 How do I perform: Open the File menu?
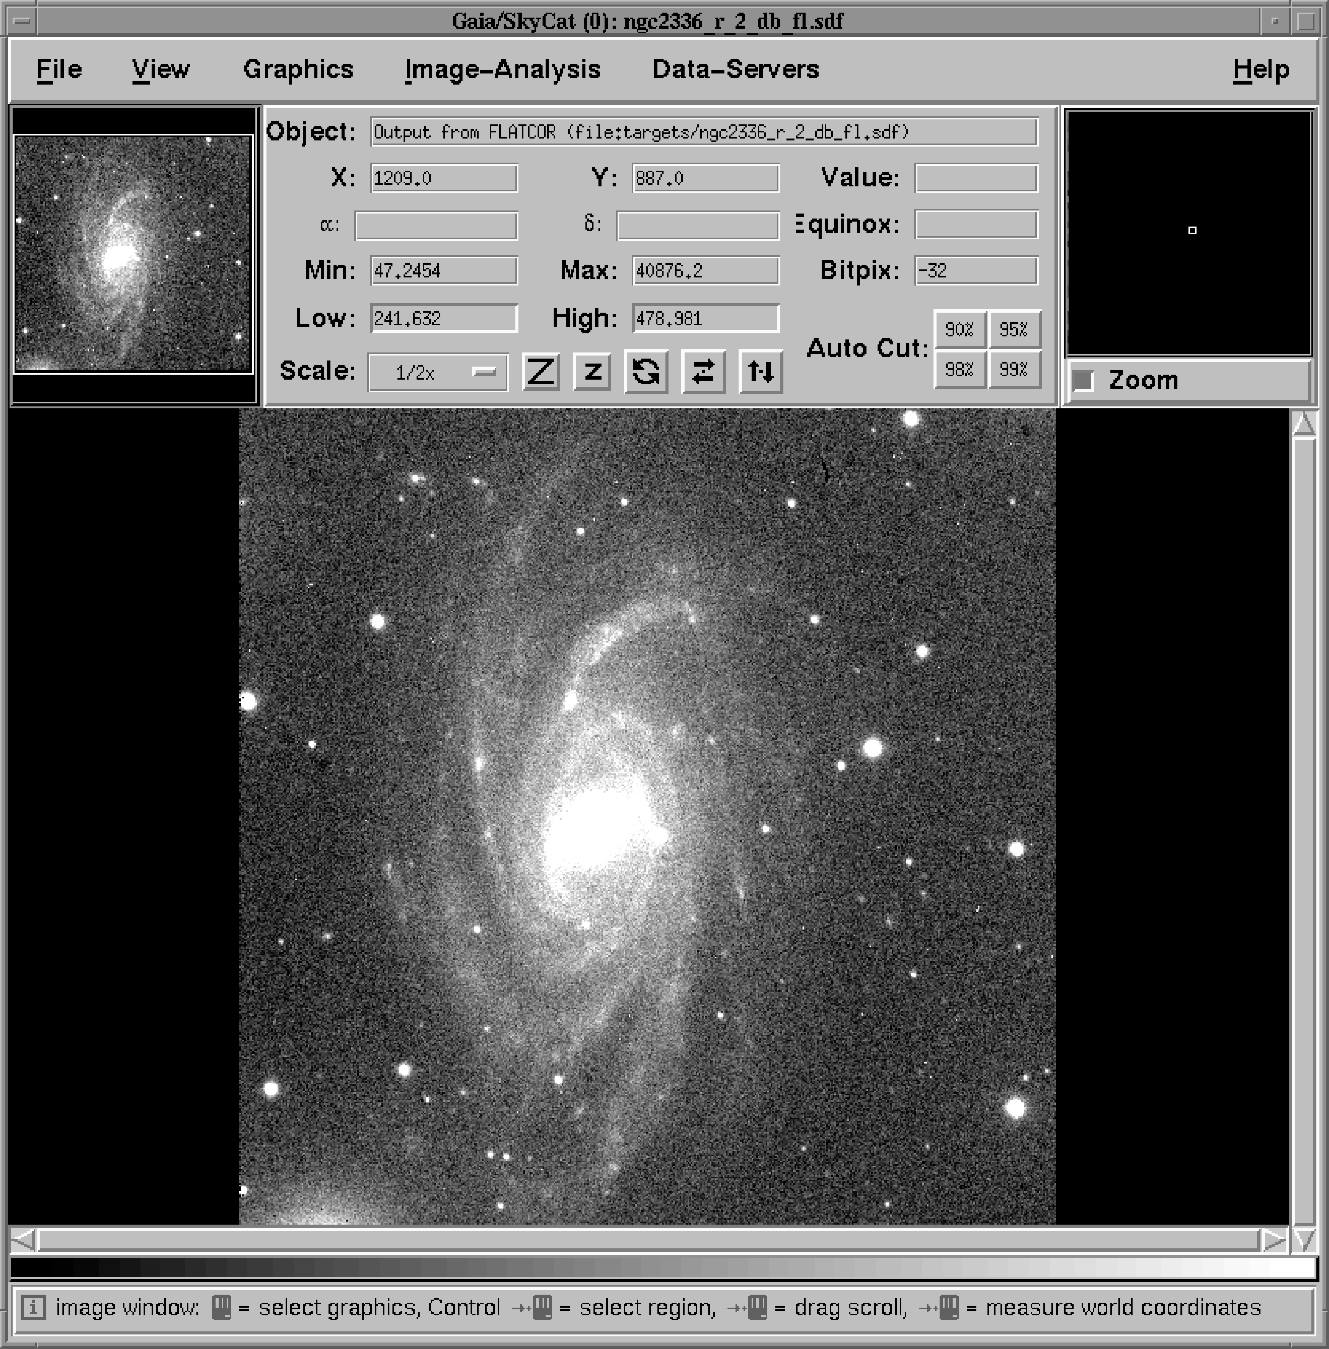[x=59, y=70]
